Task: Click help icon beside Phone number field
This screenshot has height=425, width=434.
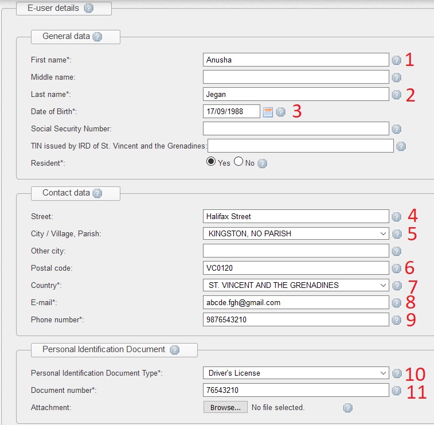Action: (396, 320)
